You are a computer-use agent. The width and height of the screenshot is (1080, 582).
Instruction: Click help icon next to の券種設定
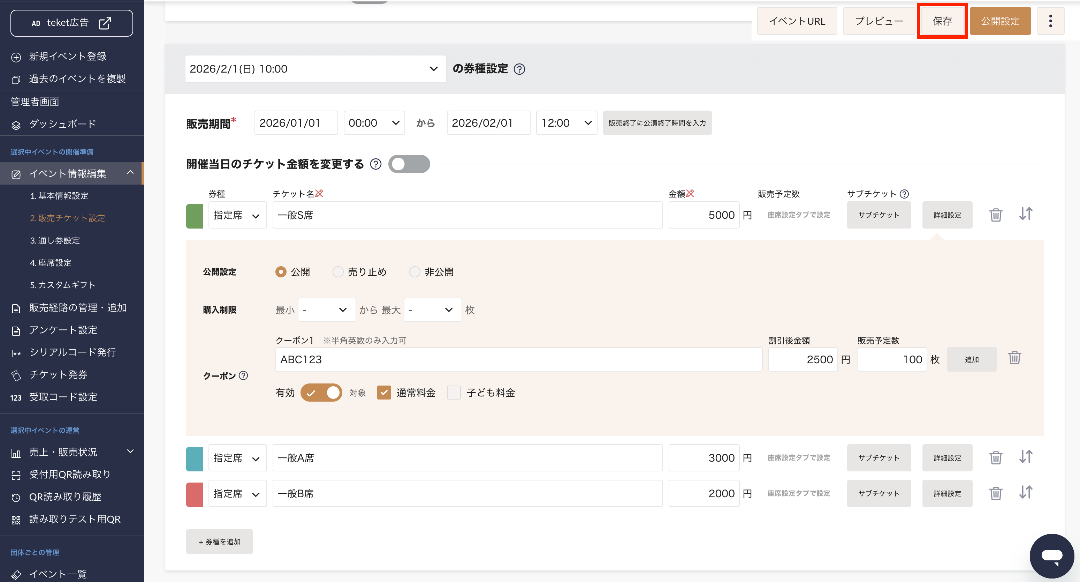pos(519,69)
